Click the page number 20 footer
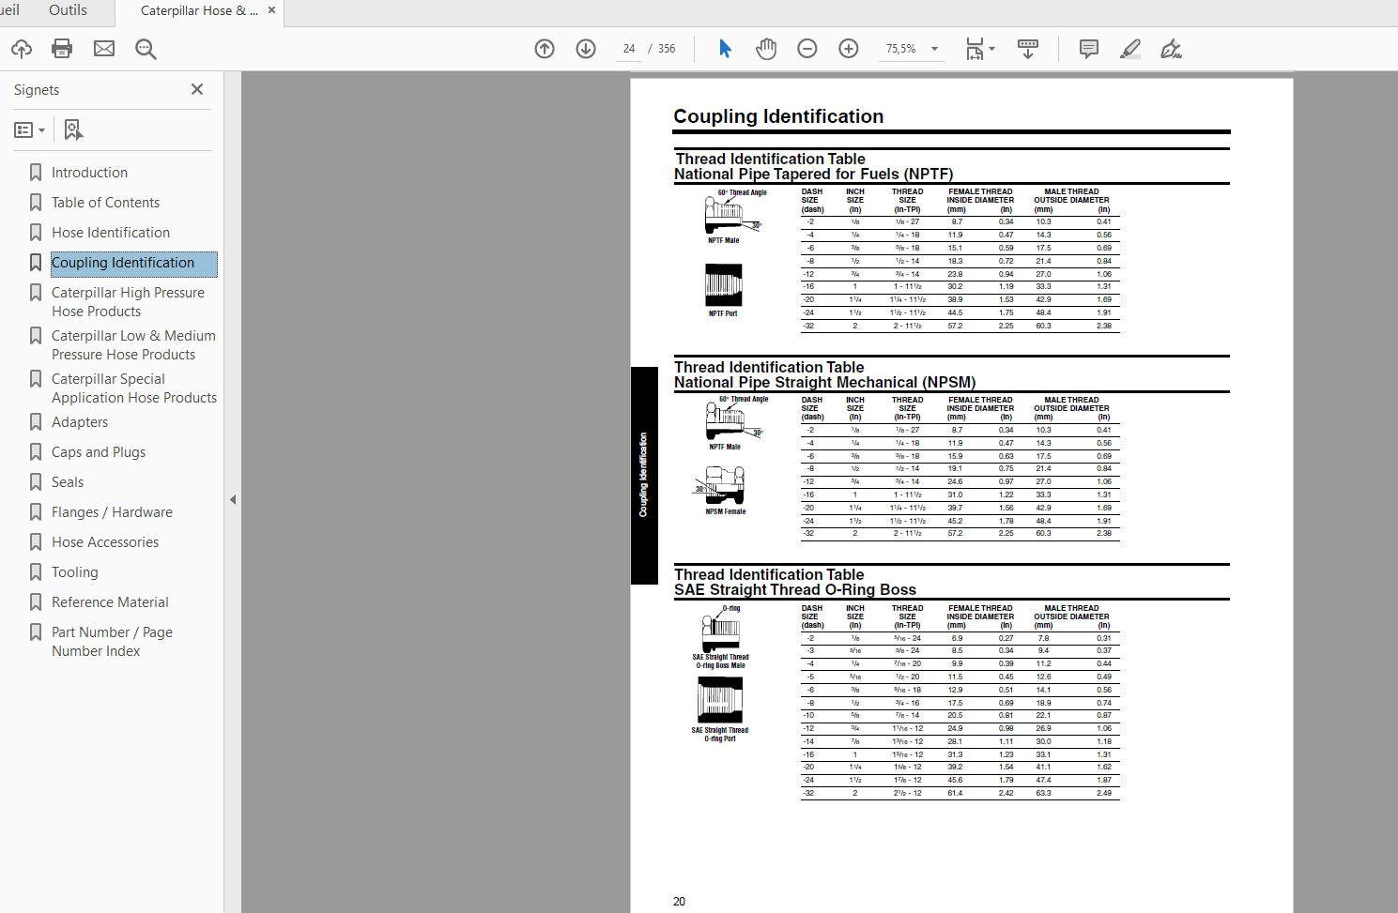The width and height of the screenshot is (1398, 913). 679,902
